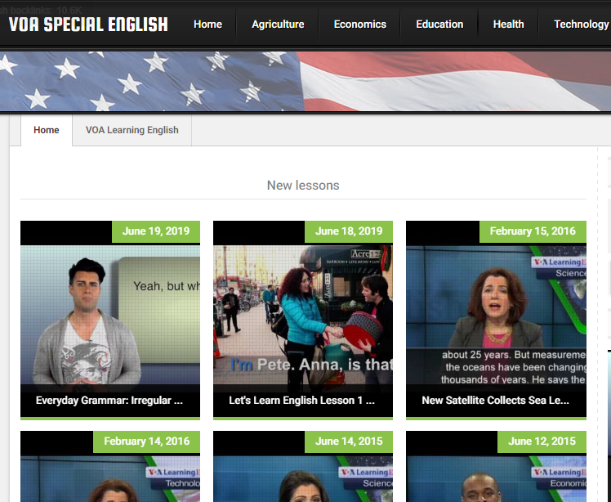Switch to the VOA Learning English tab
This screenshot has height=502, width=611.
(x=132, y=130)
